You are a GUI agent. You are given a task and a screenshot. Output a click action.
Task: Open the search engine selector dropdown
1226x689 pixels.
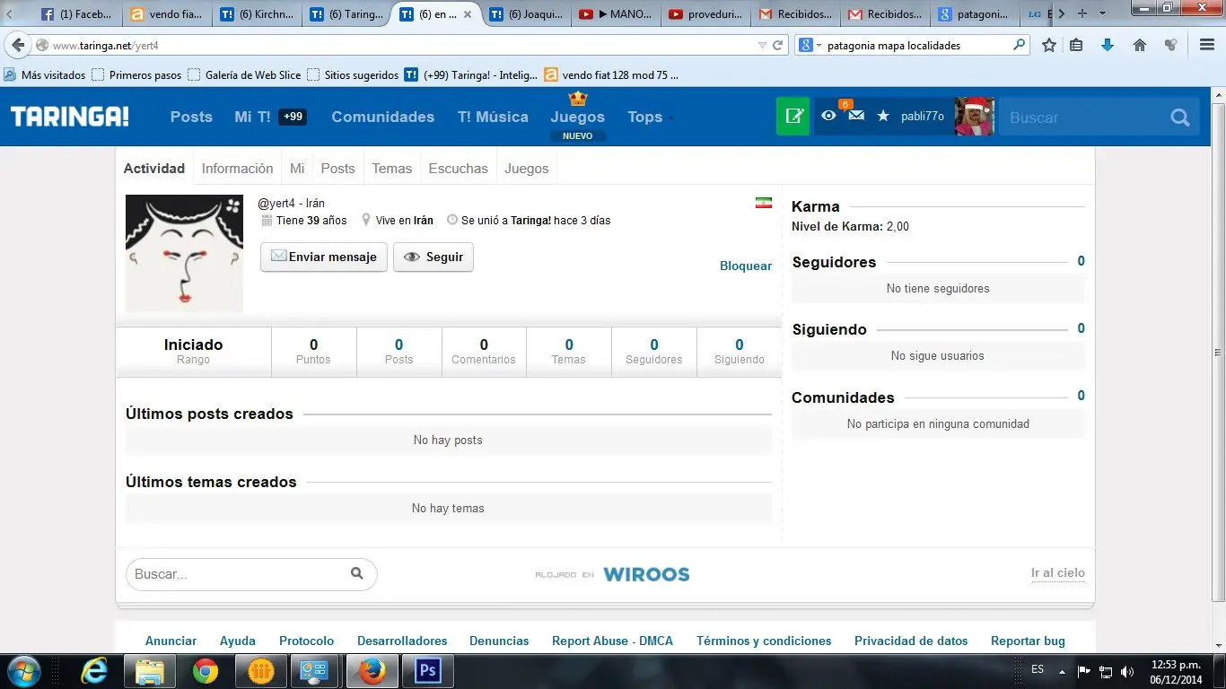point(810,45)
